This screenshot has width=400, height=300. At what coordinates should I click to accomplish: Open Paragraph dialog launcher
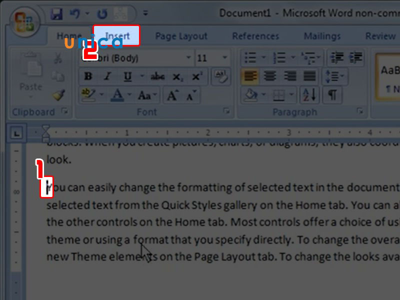[x=359, y=111]
